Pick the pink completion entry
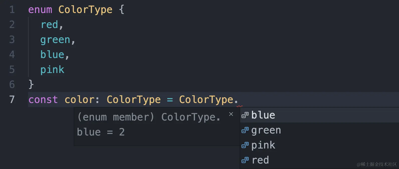Viewport: 399px width, 169px height. (263, 145)
